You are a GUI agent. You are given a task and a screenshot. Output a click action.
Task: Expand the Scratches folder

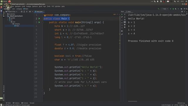[x=6, y=14]
